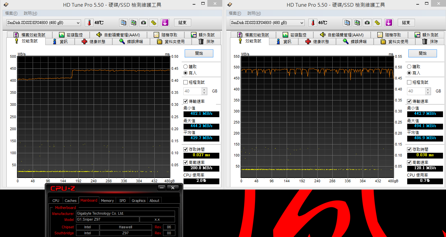Toggle 存取時間 checkbox in the 48℃ HD Tune window
The height and width of the screenshot is (237, 446).
186,150
